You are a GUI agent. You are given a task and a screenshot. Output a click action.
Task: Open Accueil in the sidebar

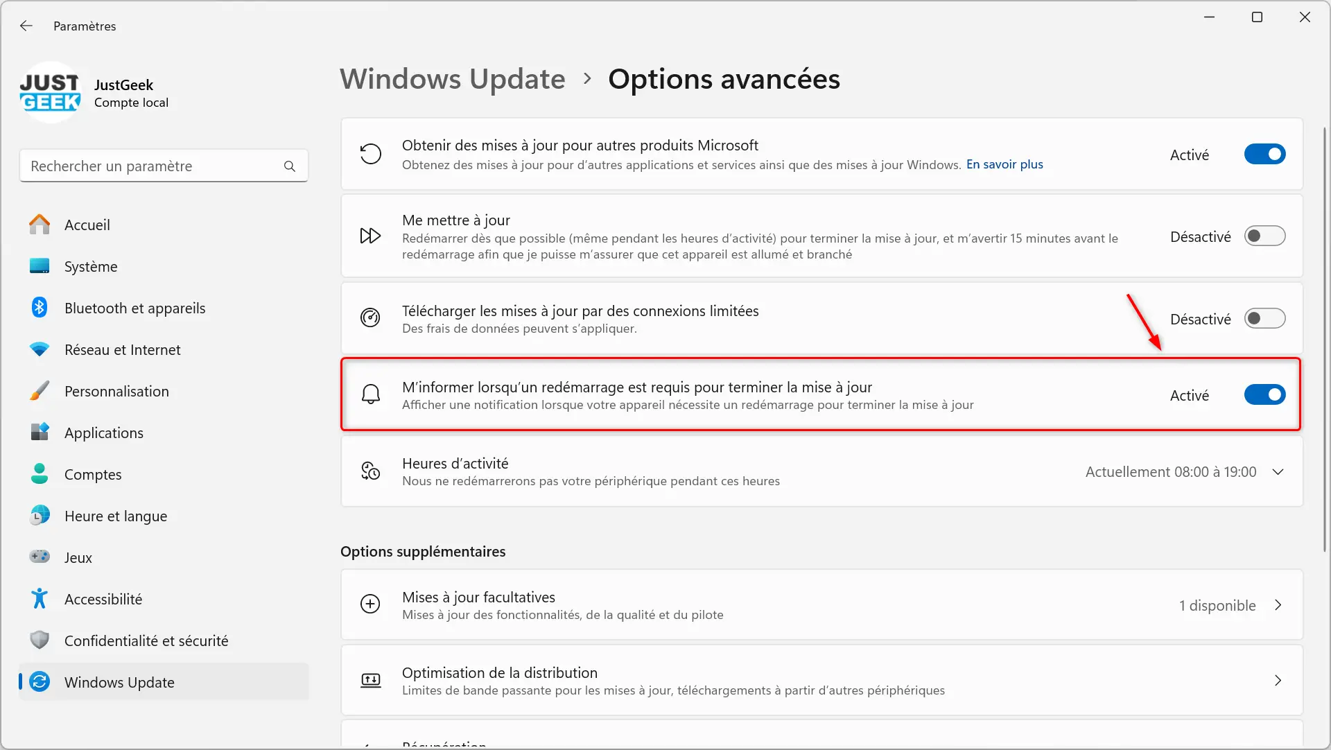tap(164, 225)
